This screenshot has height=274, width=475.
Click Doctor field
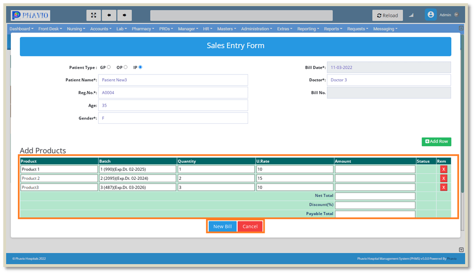pyautogui.click(x=389, y=80)
